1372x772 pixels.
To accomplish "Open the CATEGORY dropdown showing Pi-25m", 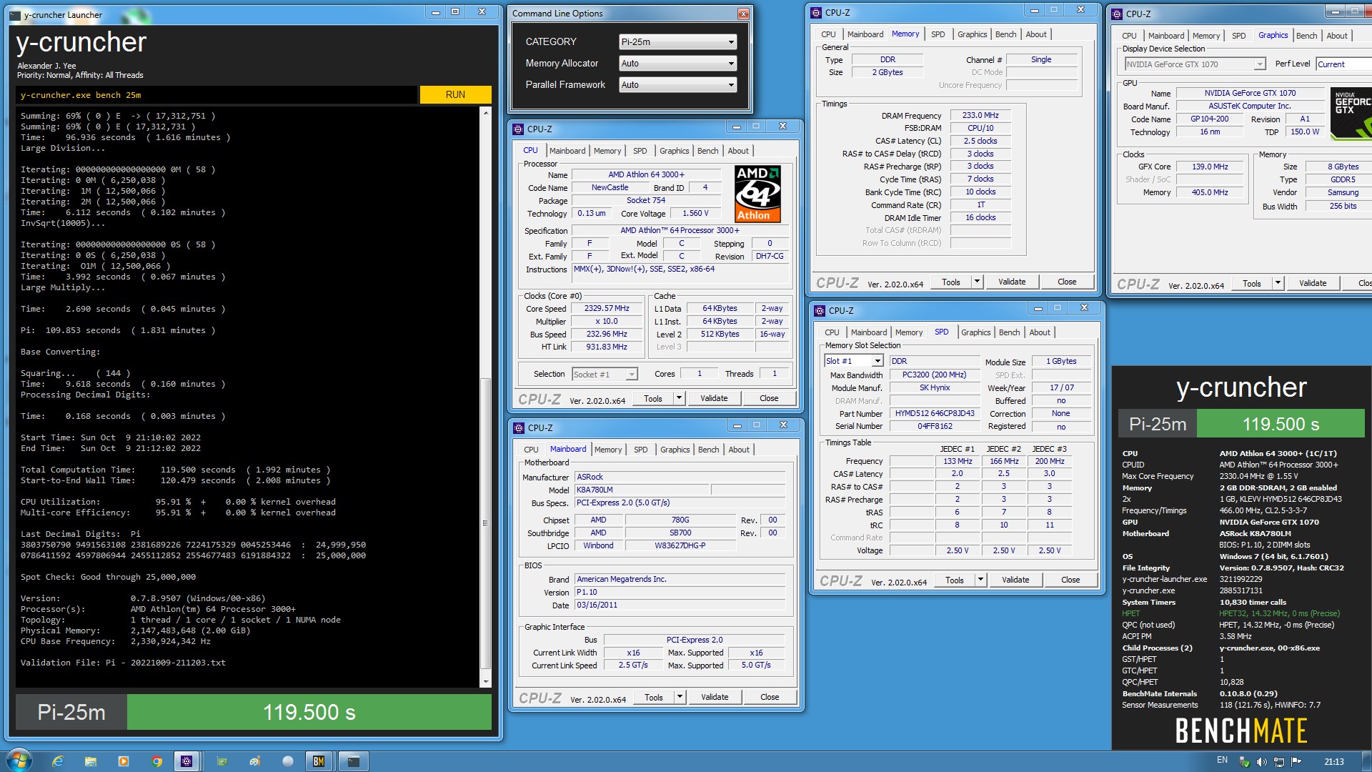I will [x=677, y=42].
